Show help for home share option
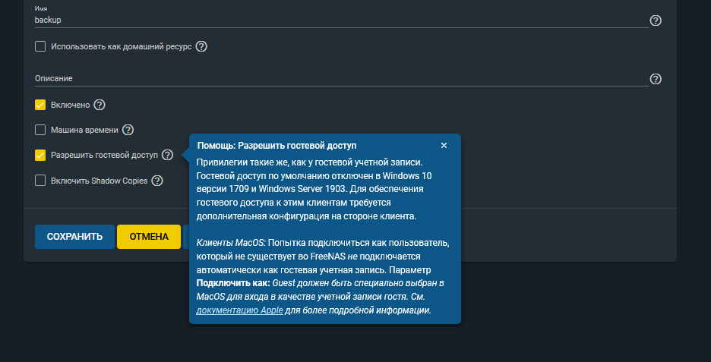This screenshot has height=362, width=711. click(x=201, y=46)
